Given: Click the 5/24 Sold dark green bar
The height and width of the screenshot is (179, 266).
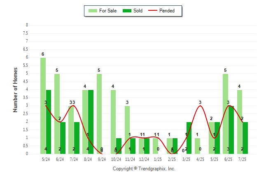Looking at the screenshot, I should (49, 122).
